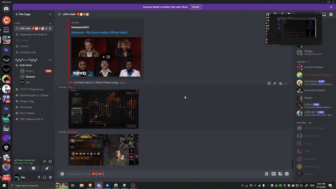
Task: Open the sticker picker
Action: tap(280, 174)
